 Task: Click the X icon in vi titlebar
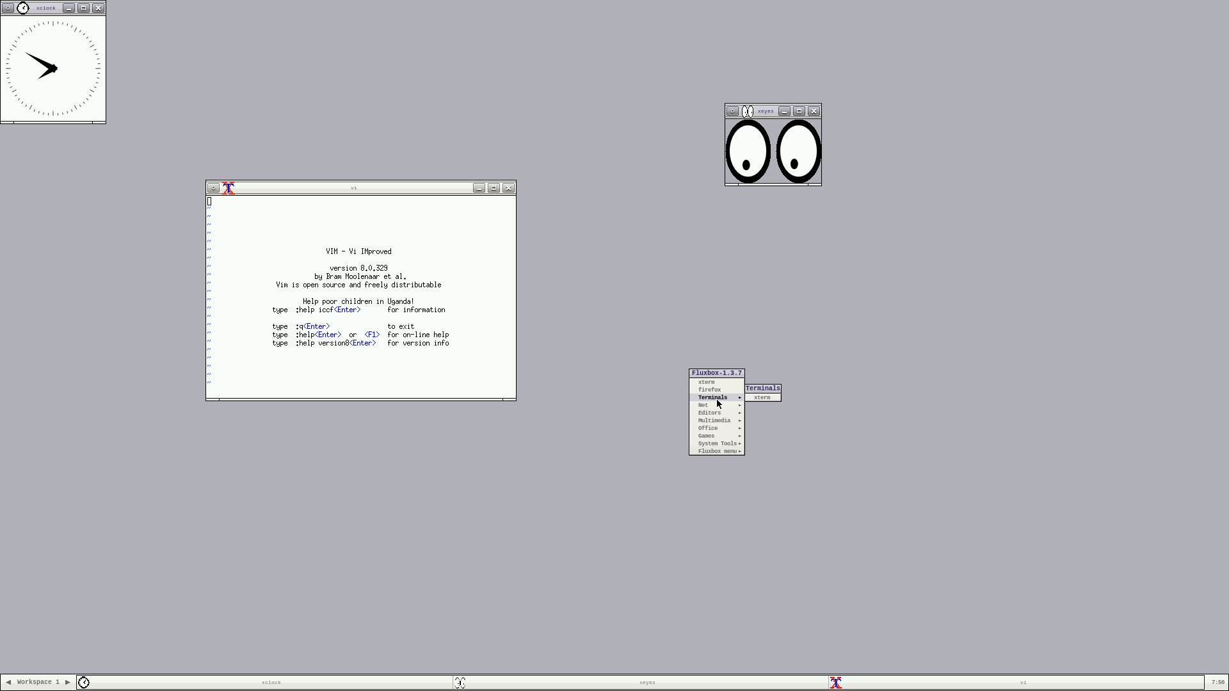coord(229,188)
